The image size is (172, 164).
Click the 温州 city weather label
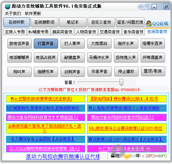click(x=115, y=156)
